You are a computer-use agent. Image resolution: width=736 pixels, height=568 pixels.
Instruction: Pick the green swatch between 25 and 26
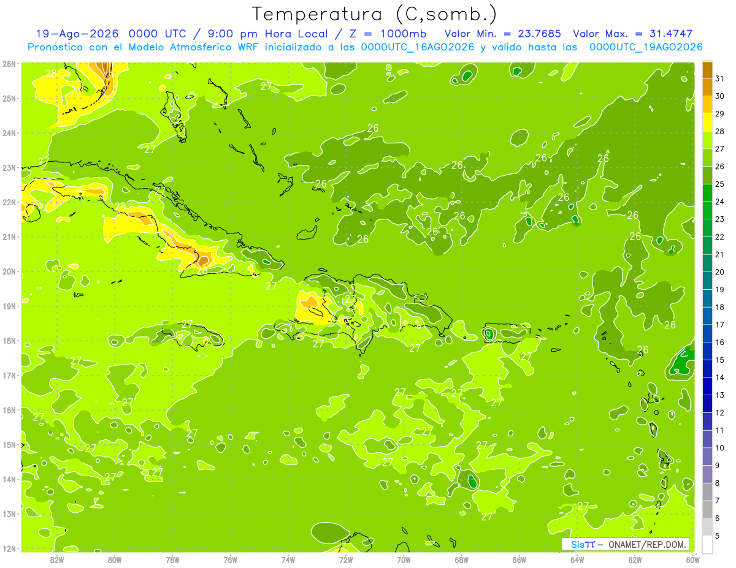point(708,175)
